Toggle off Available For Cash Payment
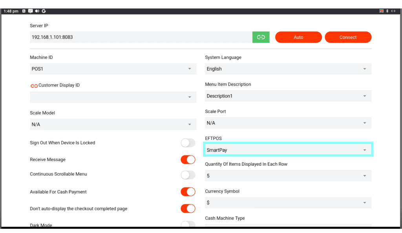Image resolution: width=402 pixels, height=233 pixels. click(x=188, y=192)
